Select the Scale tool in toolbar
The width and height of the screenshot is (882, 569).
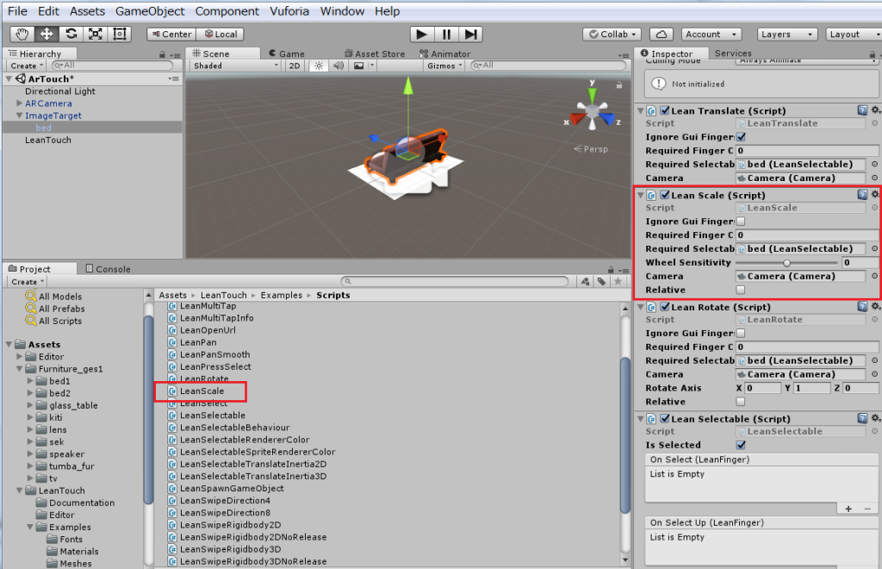tap(95, 34)
